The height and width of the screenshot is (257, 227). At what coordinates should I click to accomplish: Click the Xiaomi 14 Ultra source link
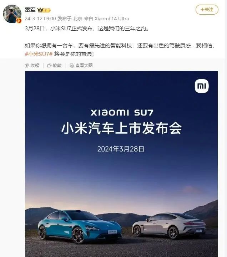pyautogui.click(x=112, y=19)
